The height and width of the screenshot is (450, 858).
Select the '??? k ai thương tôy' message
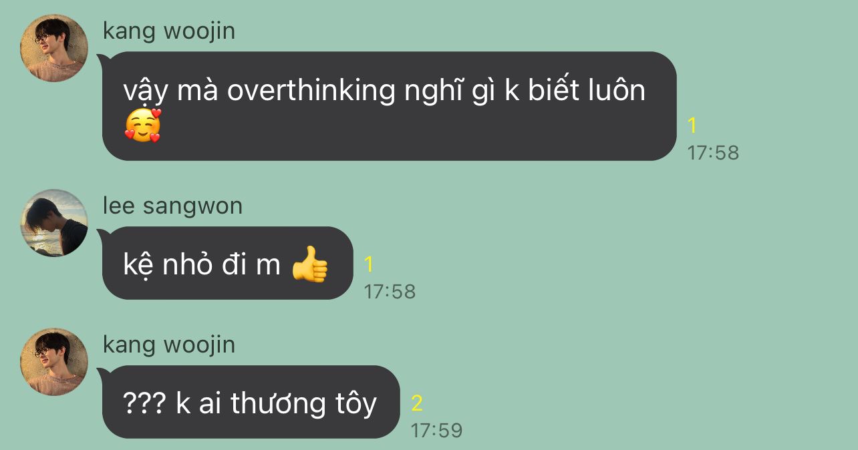[251, 402]
